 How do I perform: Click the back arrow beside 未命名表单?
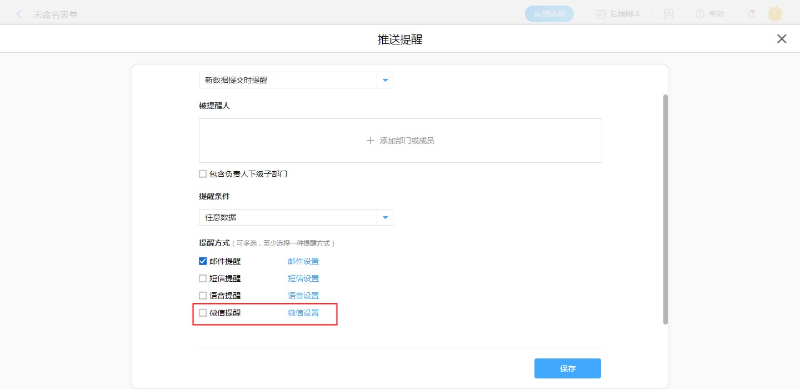(x=19, y=14)
